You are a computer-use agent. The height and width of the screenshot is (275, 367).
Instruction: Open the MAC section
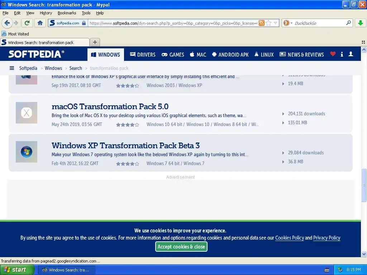[x=198, y=54]
